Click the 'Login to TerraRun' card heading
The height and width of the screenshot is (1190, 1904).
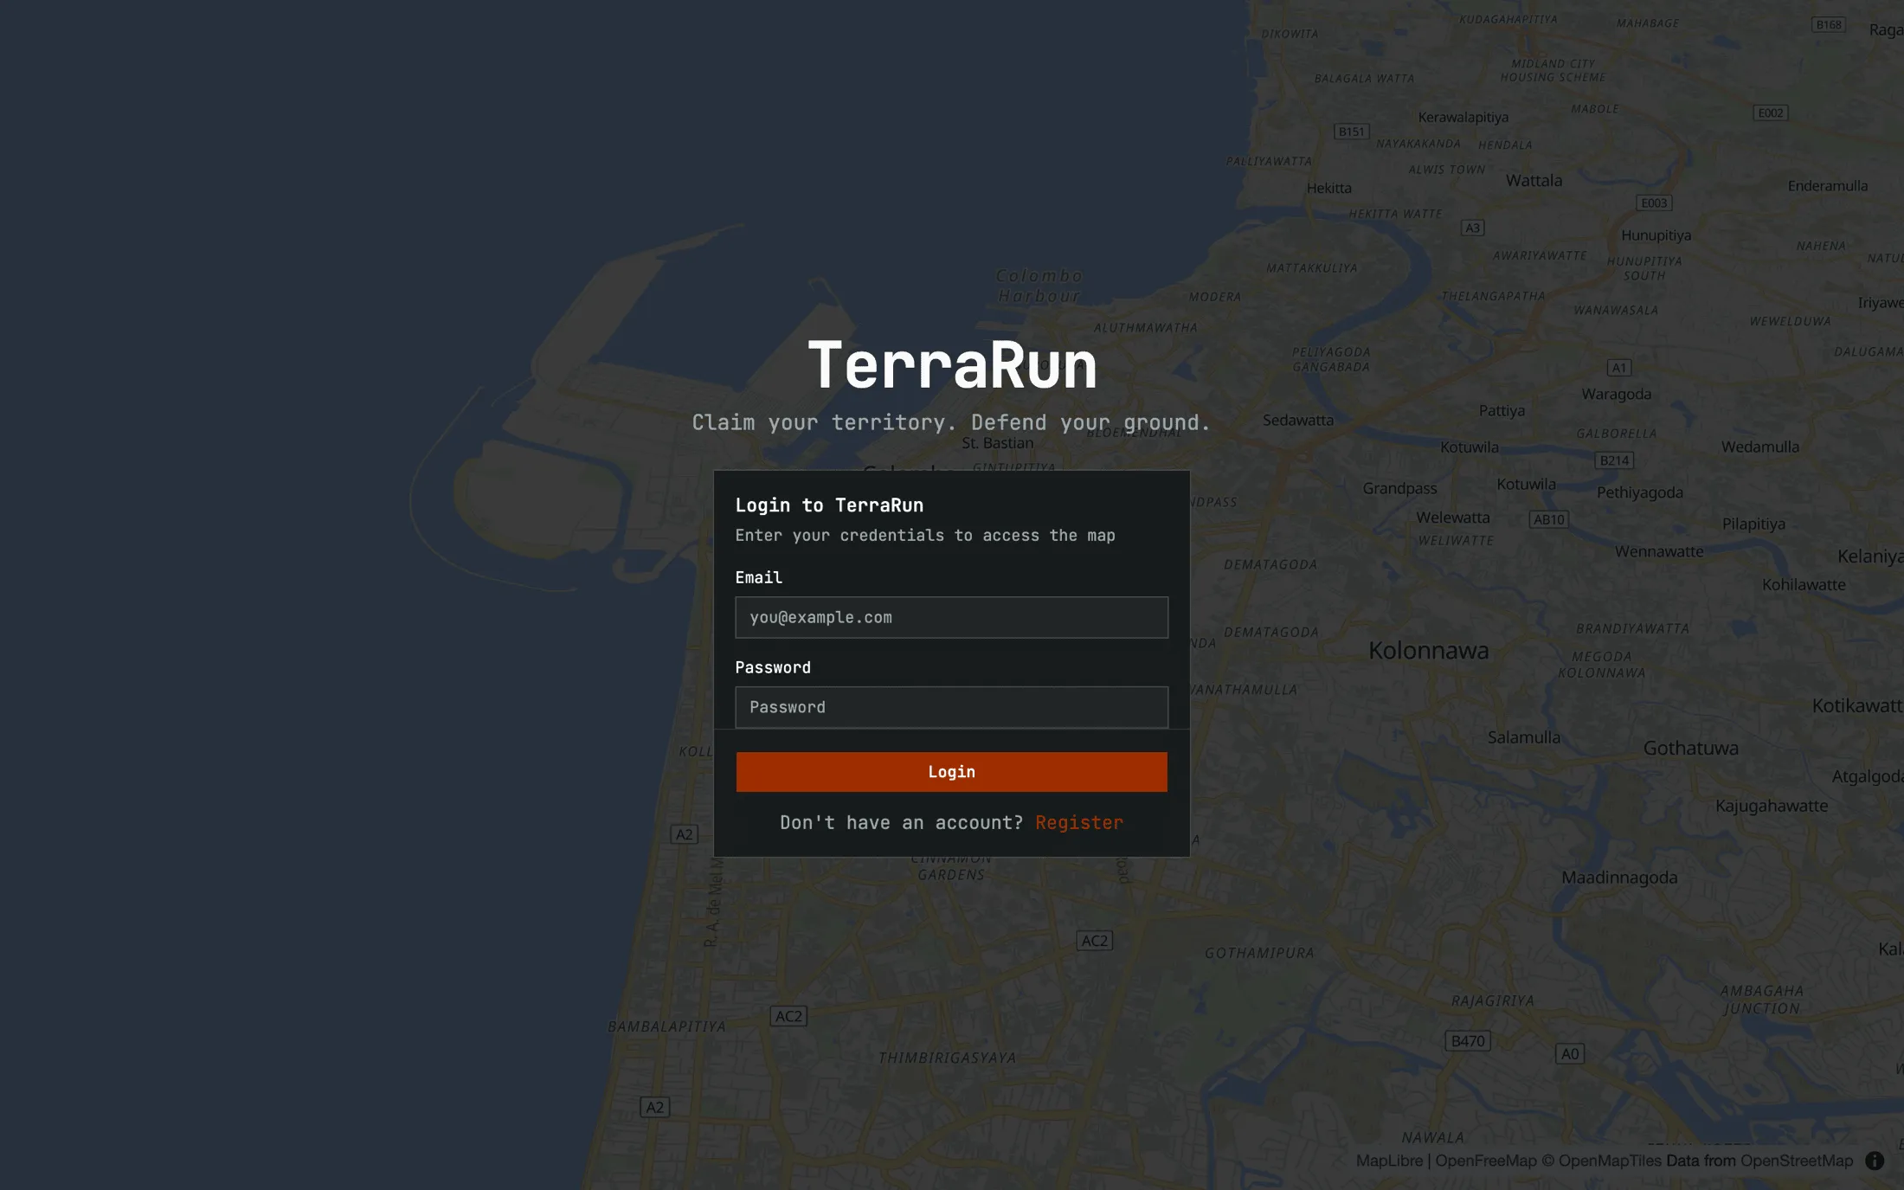[829, 505]
